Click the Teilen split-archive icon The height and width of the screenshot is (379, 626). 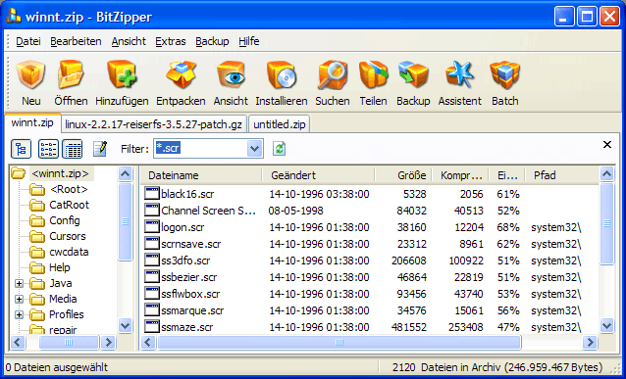373,75
